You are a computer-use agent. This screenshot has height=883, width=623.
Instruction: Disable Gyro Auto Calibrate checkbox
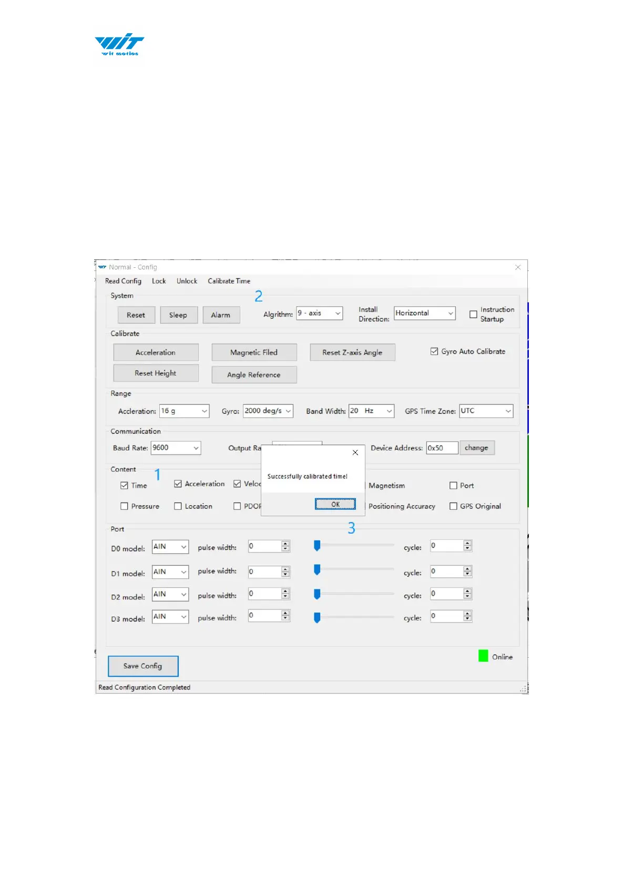(434, 352)
